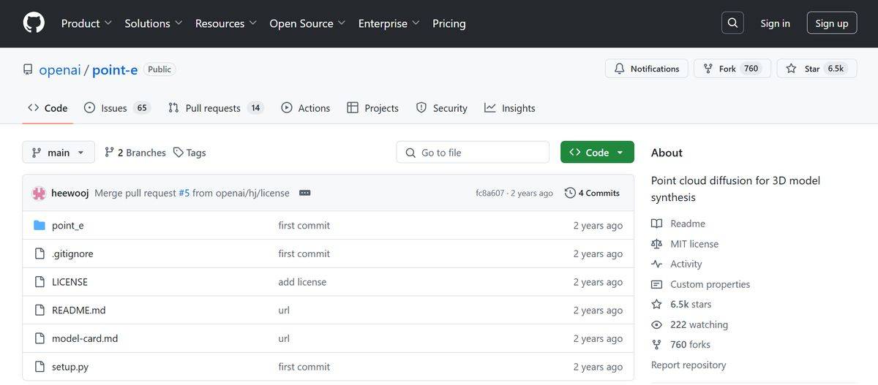Image resolution: width=878 pixels, height=385 pixels.
Task: Switch to the Issues tab
Action: tap(116, 108)
